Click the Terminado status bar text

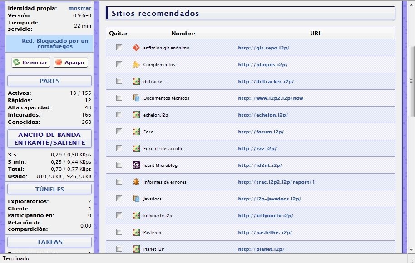[16, 258]
